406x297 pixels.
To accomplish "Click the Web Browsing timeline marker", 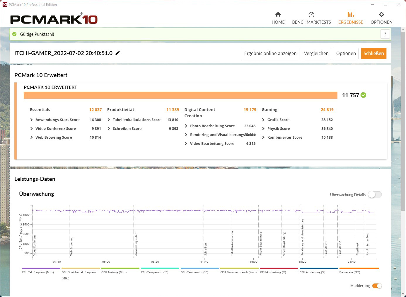I will (x=71, y=247).
